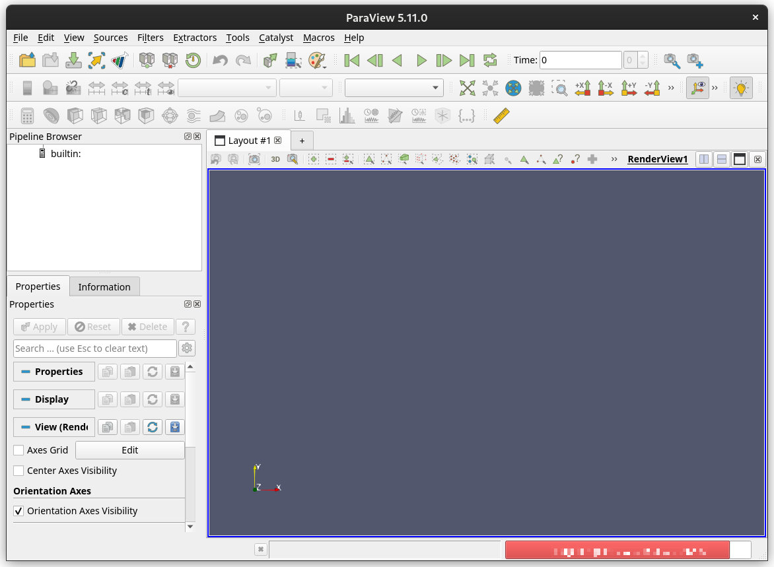The width and height of the screenshot is (774, 567).
Task: Select builtin: in Pipeline Browser
Action: pyautogui.click(x=65, y=154)
